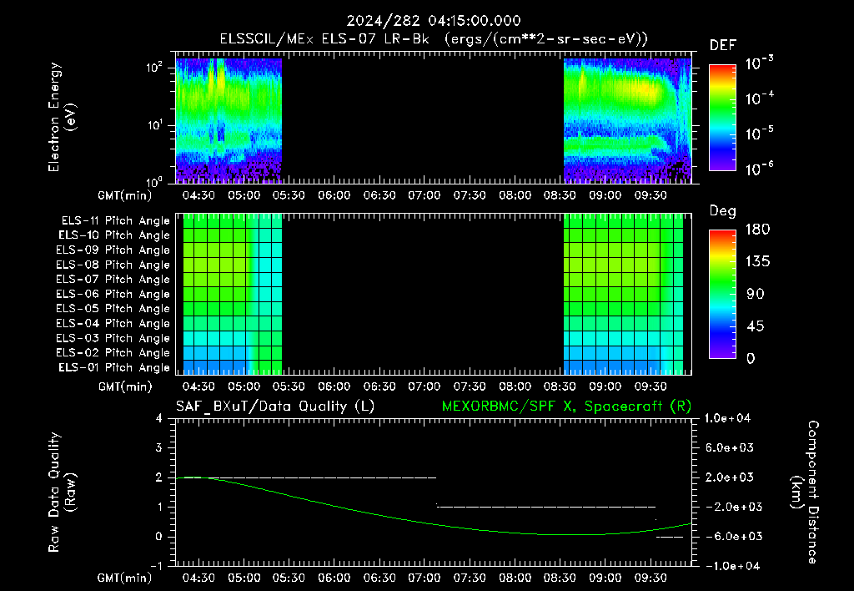854x591 pixels.
Task: Click the green spacecraft X orbit curve
Action: tap(434, 507)
